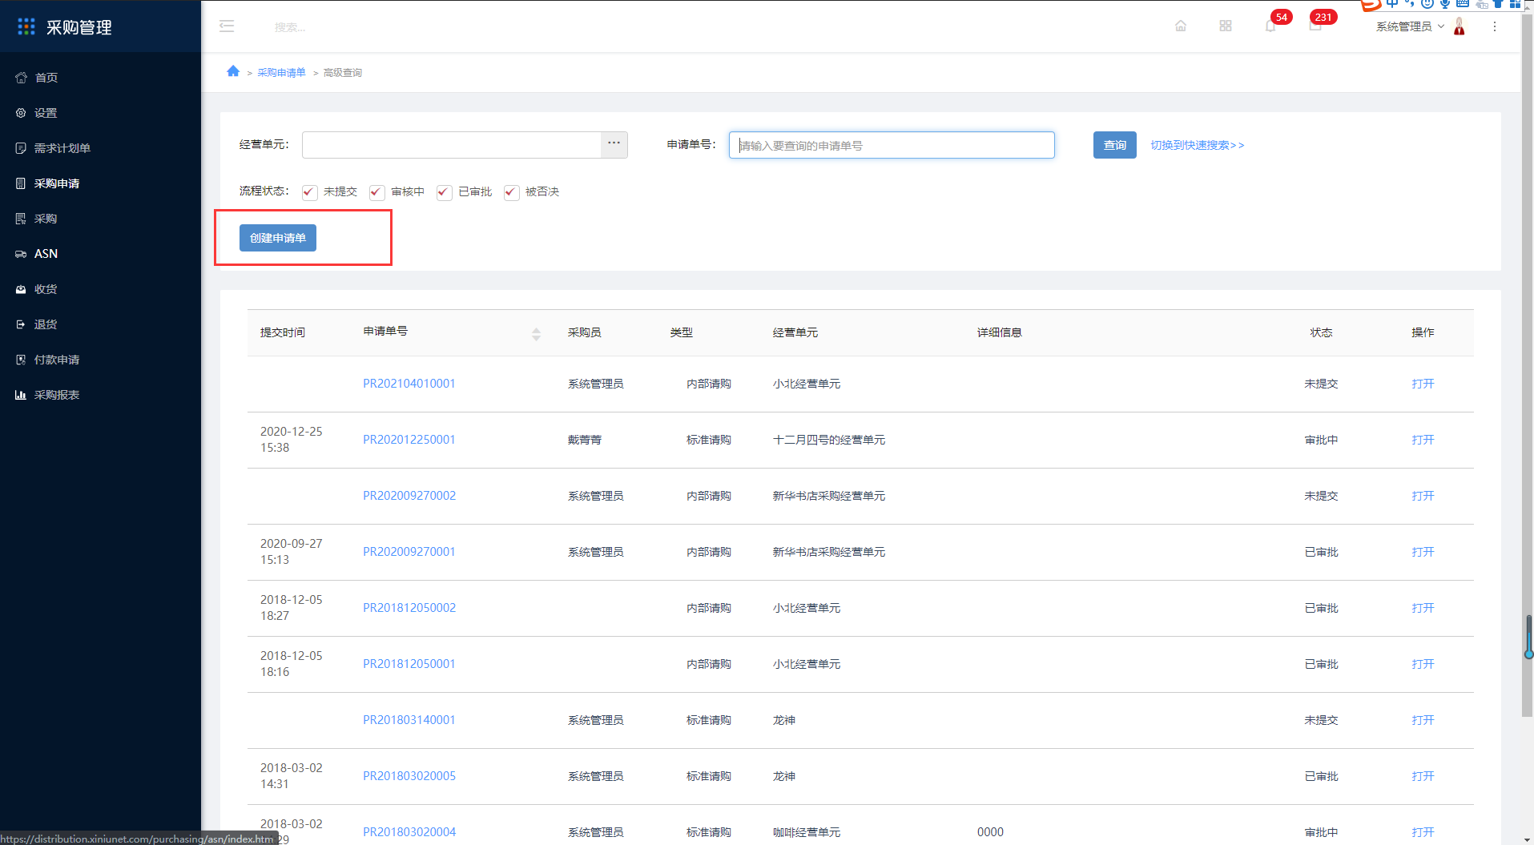
Task: Open 收货 in the sidebar menu
Action: point(46,289)
